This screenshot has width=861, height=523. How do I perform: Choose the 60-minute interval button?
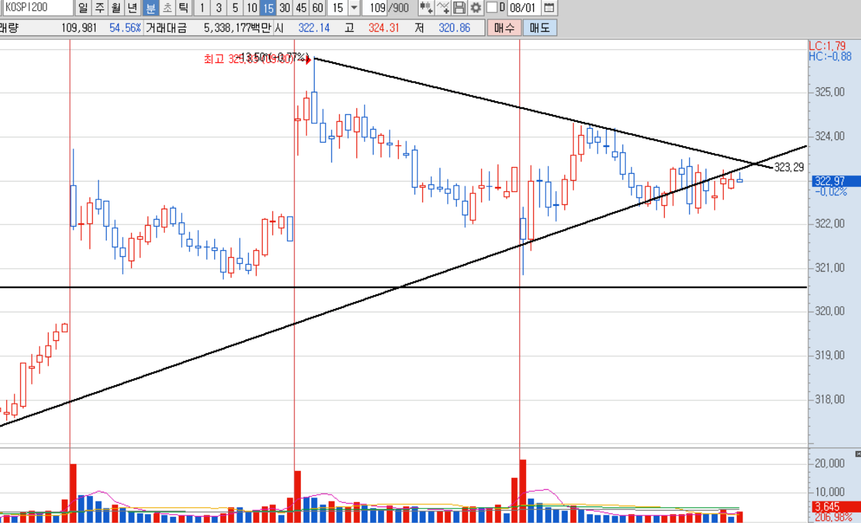[x=318, y=8]
